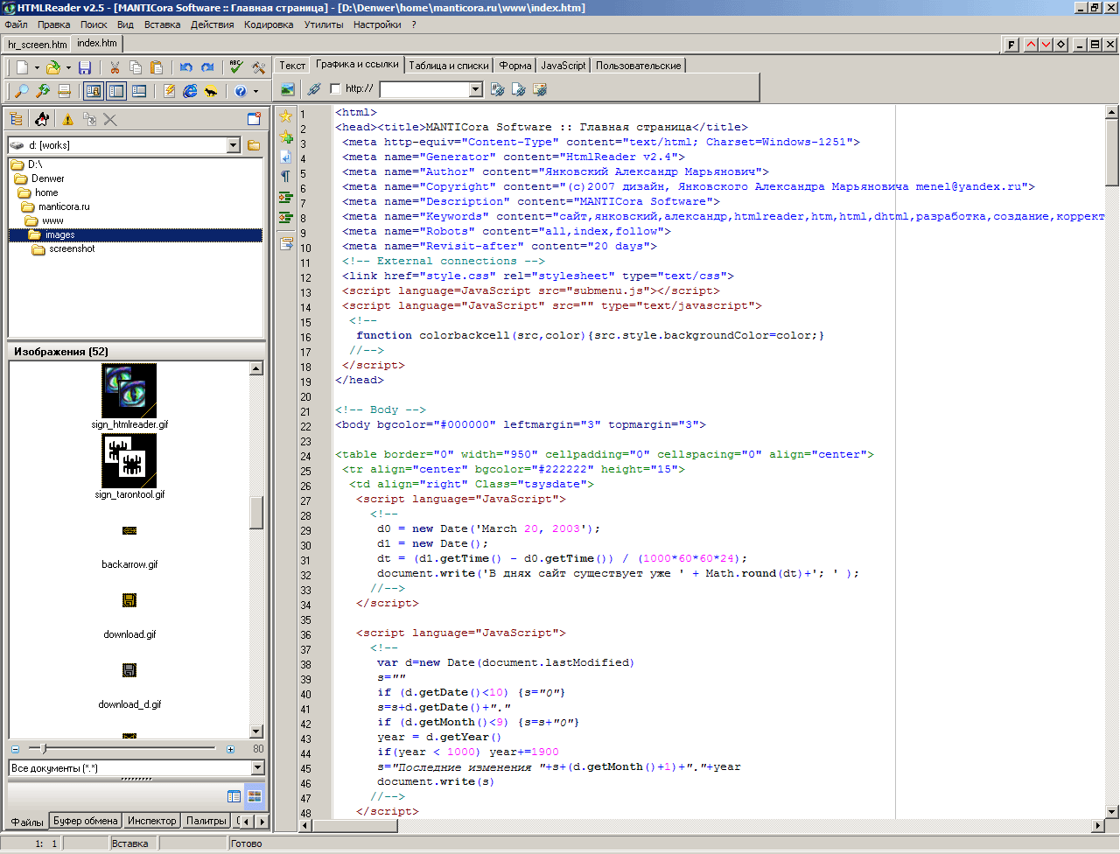1120x854 pixels.
Task: Click the editor vertical scrollbar down arrow
Action: pyautogui.click(x=1112, y=811)
